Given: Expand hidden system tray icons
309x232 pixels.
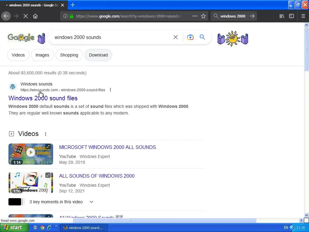Looking at the screenshot, I should point(292,228).
